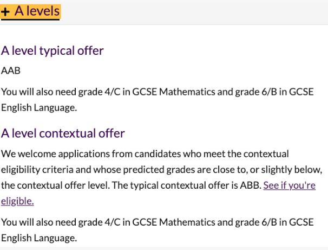Screen dimensions: 328x250
Task: Click the word "eligible." ending the link
Action: (17, 201)
